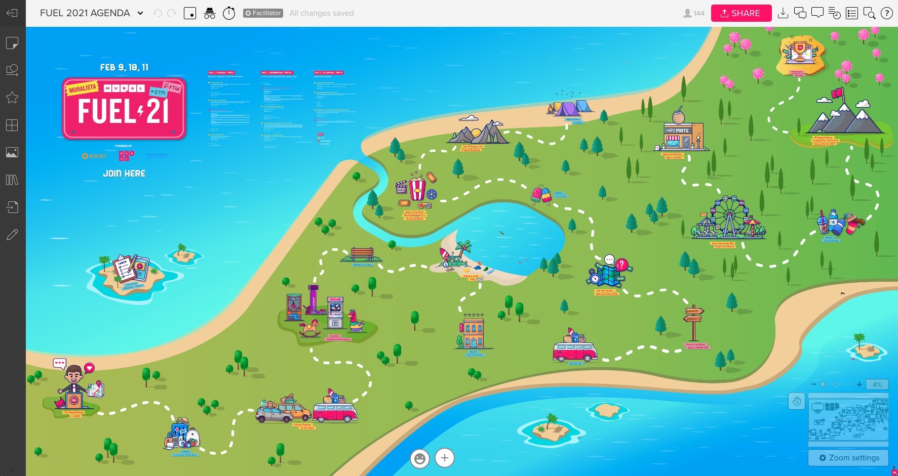Select the Ferris wheel amusement park illustration
Image resolution: width=898 pixels, height=476 pixels.
click(x=728, y=218)
